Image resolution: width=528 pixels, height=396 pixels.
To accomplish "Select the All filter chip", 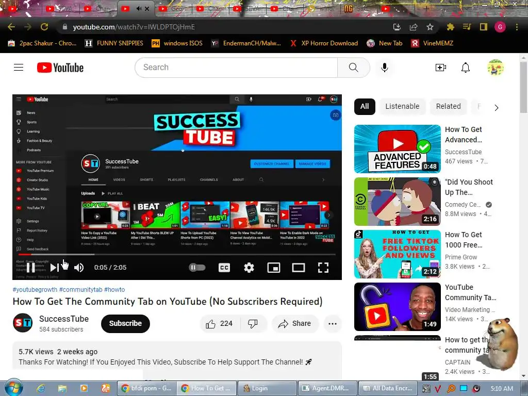I will (x=365, y=106).
